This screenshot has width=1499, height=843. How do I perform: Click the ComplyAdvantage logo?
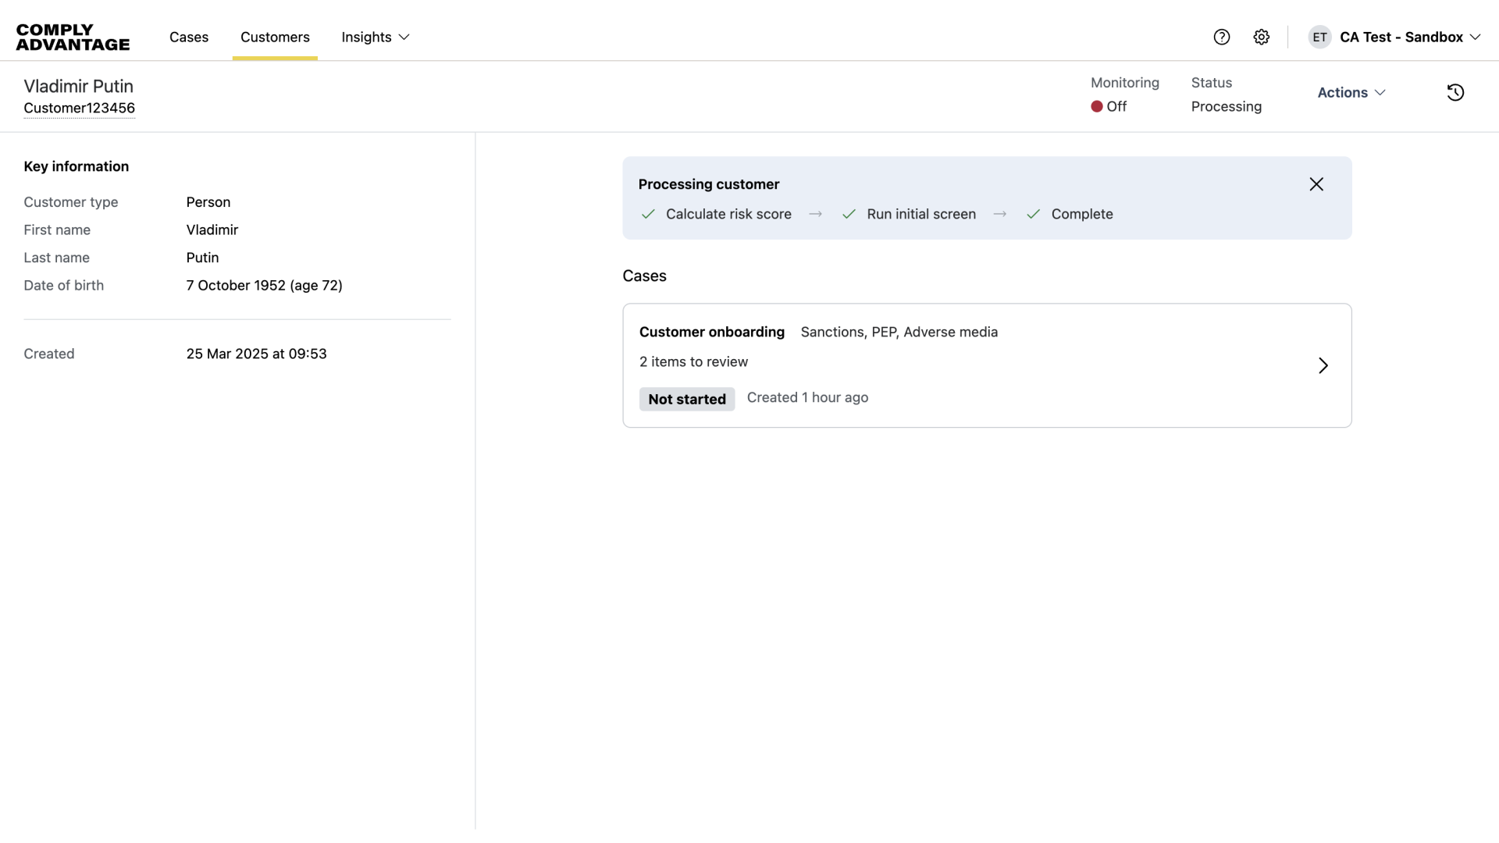pyautogui.click(x=73, y=37)
